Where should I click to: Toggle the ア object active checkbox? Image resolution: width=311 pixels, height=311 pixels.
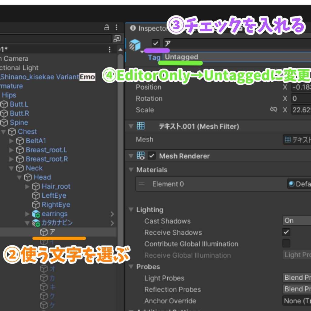(155, 43)
